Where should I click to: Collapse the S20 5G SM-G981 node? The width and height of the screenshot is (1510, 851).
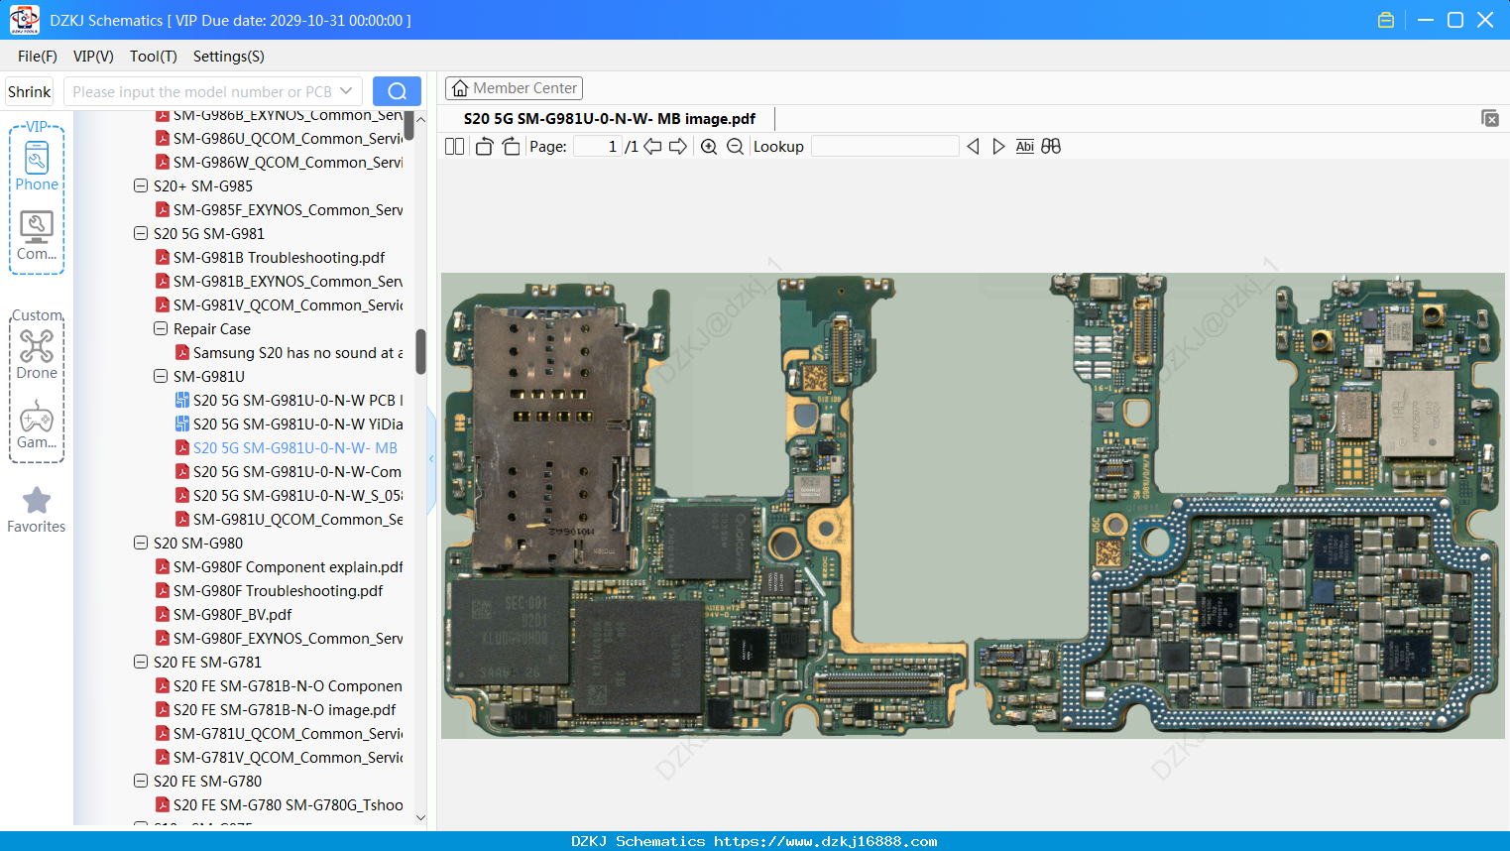pyautogui.click(x=141, y=234)
